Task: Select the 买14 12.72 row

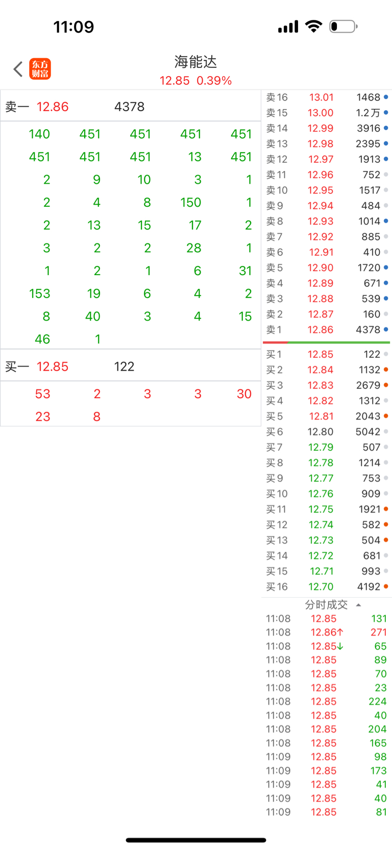Action: pos(327,556)
